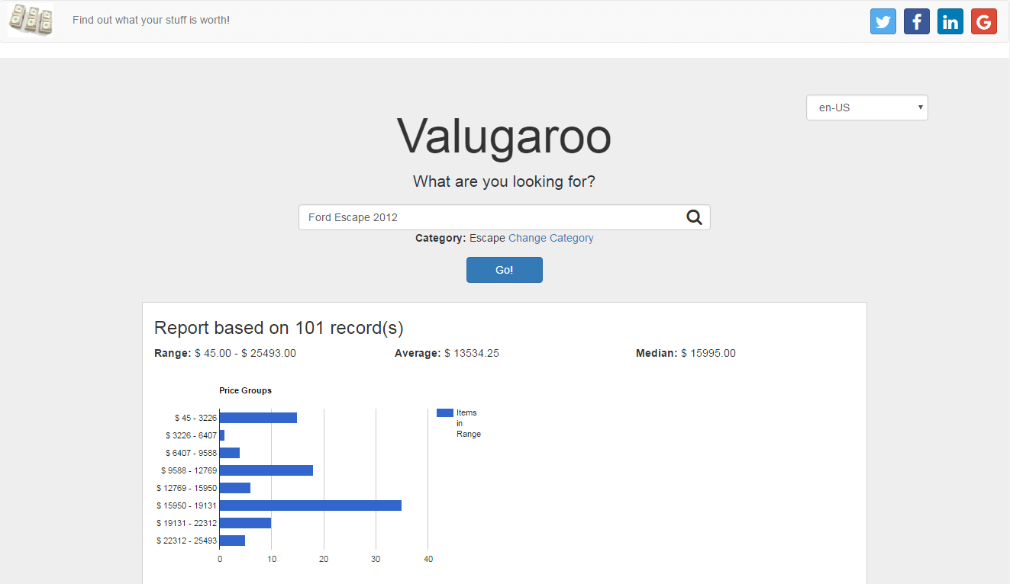Click the Price Groups chart title

click(245, 390)
